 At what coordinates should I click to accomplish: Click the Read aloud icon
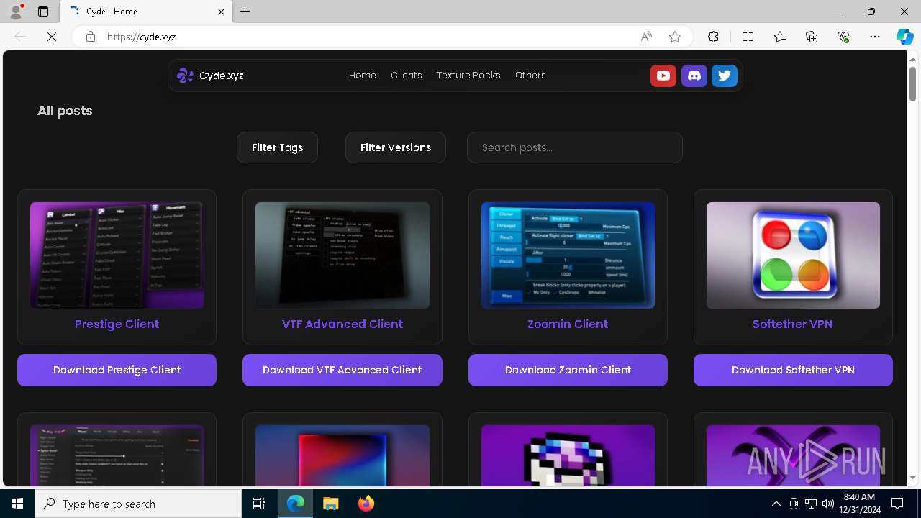[646, 37]
